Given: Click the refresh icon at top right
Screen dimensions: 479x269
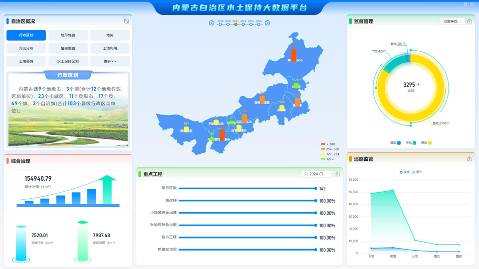Looking at the screenshot, I should coord(466,4).
